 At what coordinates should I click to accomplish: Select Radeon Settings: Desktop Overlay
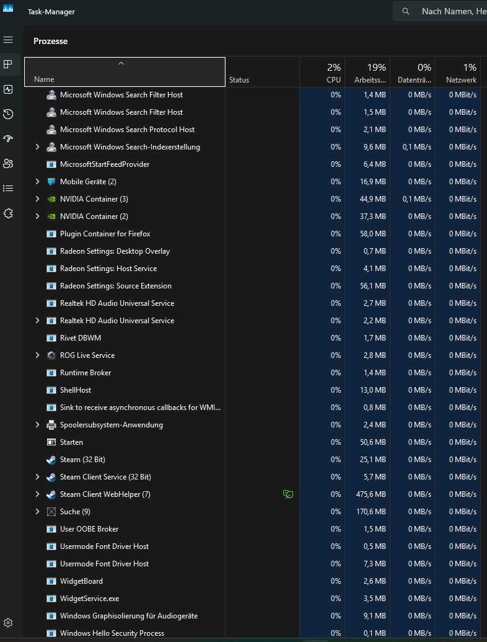coord(252,251)
